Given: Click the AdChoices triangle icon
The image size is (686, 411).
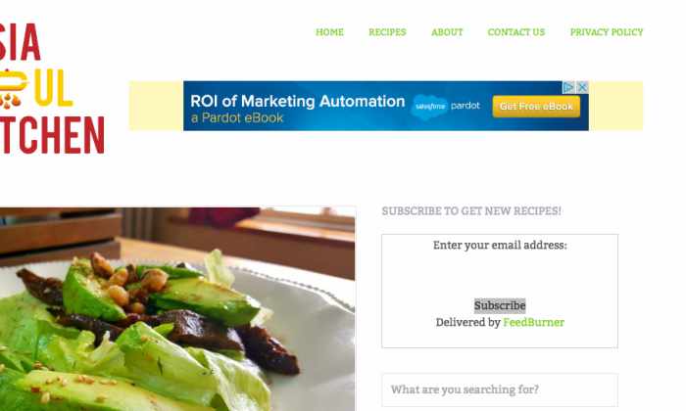Looking at the screenshot, I should tap(568, 87).
